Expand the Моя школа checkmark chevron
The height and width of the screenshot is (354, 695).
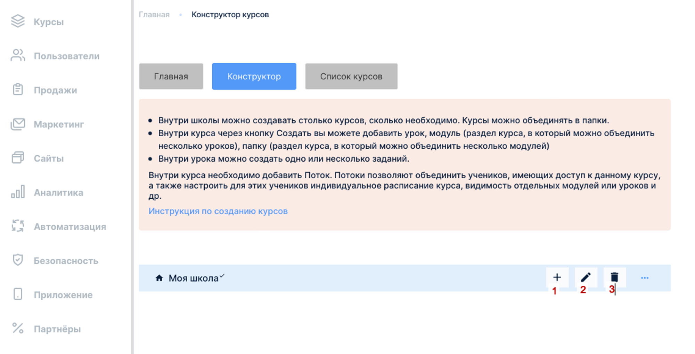222,276
